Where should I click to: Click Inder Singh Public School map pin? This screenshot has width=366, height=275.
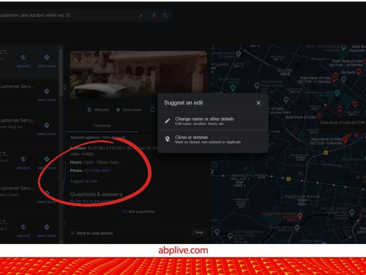pyautogui.click(x=230, y=235)
